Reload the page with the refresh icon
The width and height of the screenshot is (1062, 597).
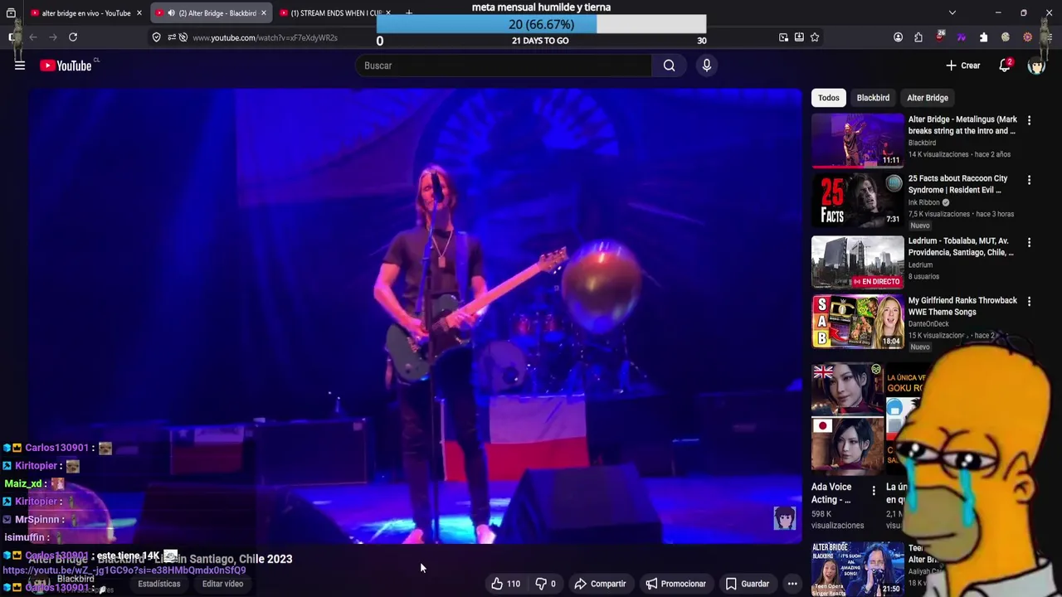click(73, 37)
